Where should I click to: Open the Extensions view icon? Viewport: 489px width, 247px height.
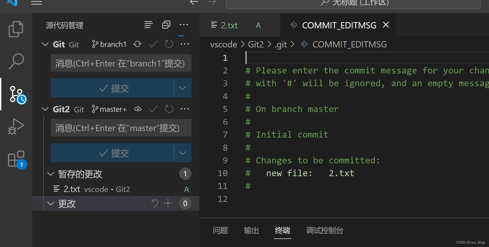17,159
